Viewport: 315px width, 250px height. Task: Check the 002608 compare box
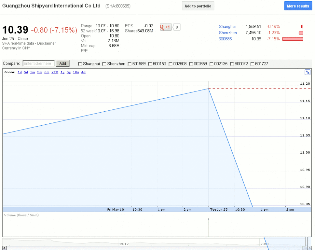171,64
